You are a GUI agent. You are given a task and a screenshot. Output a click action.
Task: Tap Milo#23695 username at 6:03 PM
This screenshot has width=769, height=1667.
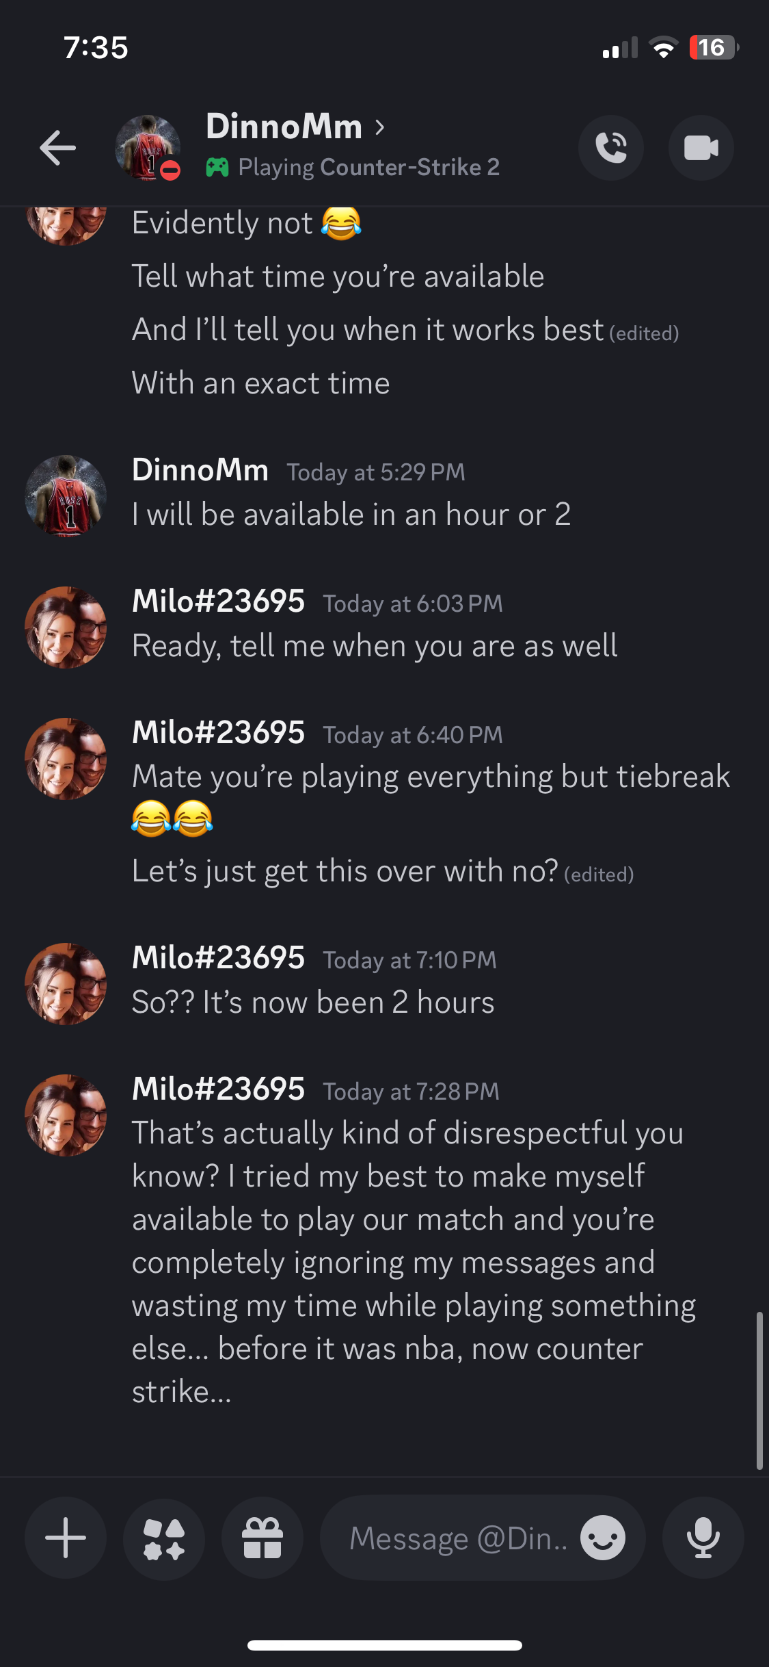pos(218,602)
